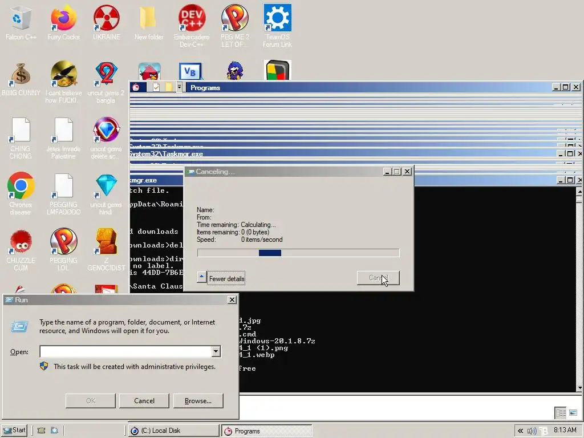Open the 'uncut gems hindi' diamond icon

click(x=107, y=185)
